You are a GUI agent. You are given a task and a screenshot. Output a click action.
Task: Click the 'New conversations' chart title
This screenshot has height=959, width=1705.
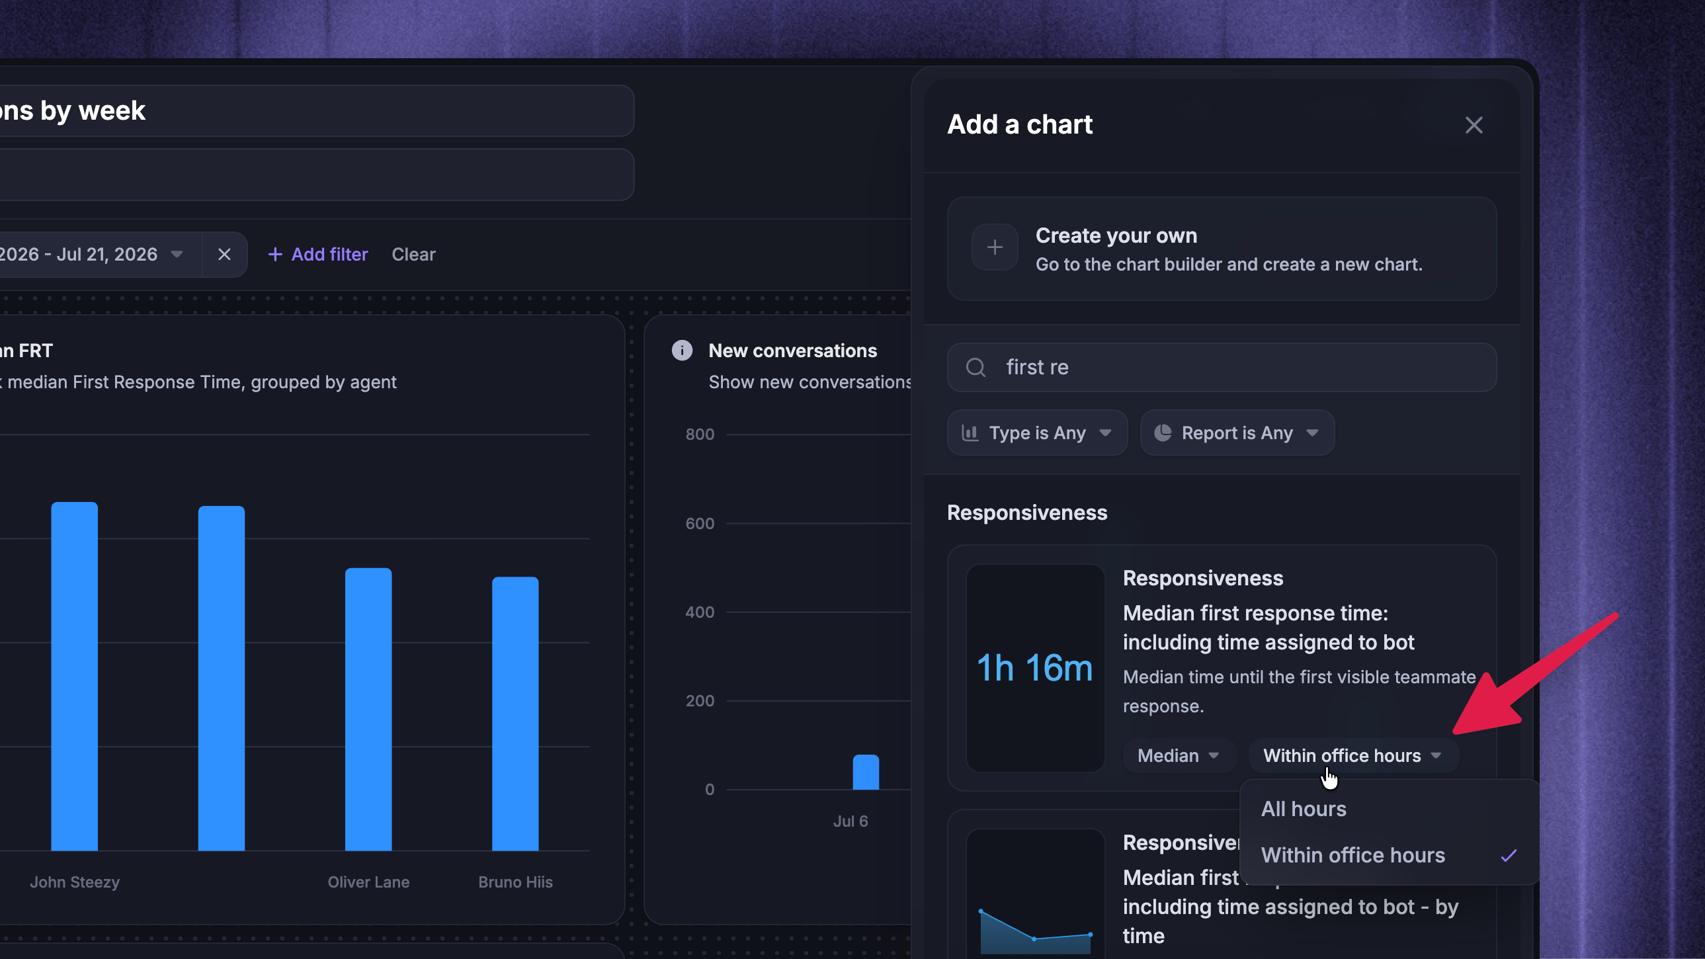tap(793, 351)
